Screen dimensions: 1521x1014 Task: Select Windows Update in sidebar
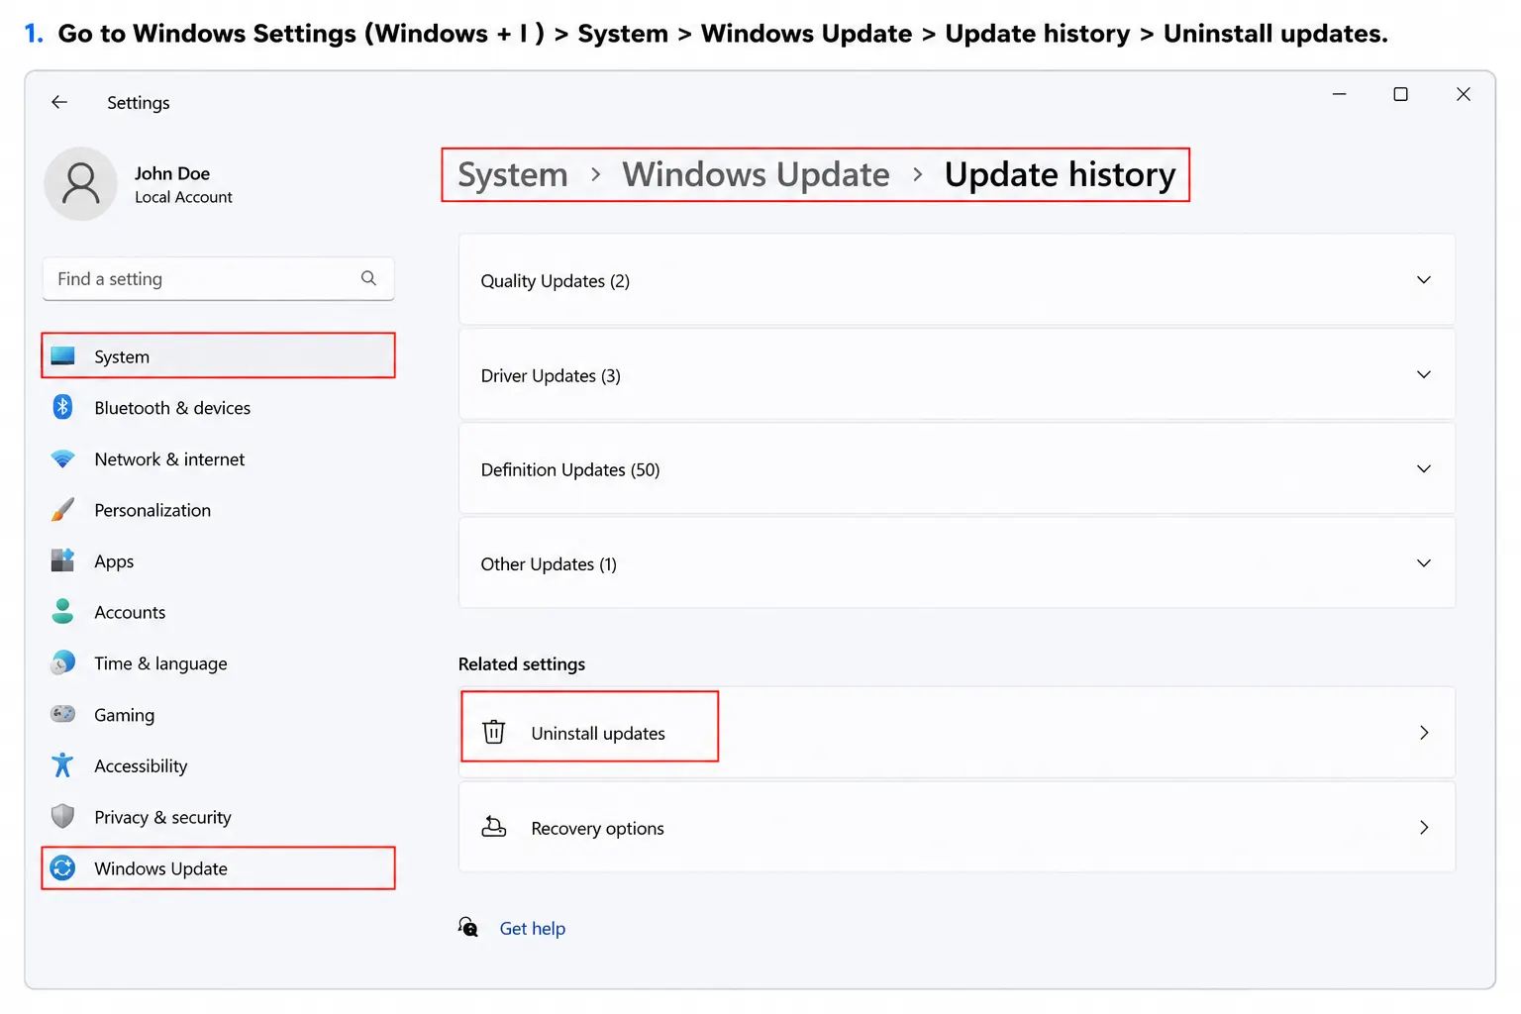tap(218, 867)
